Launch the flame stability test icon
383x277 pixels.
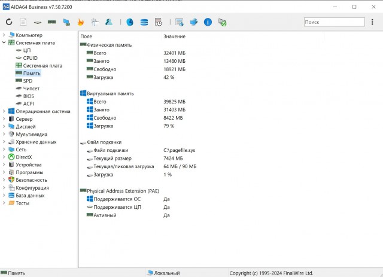pyautogui.click(x=81, y=22)
